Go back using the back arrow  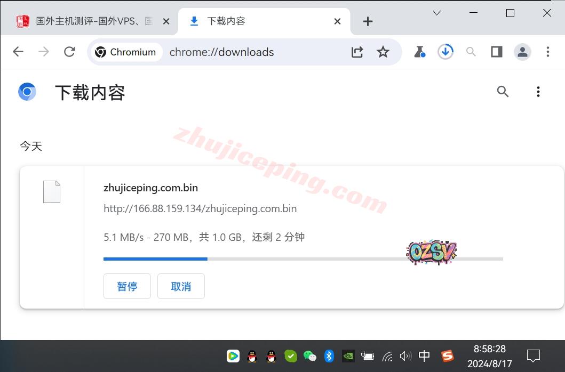coord(18,52)
